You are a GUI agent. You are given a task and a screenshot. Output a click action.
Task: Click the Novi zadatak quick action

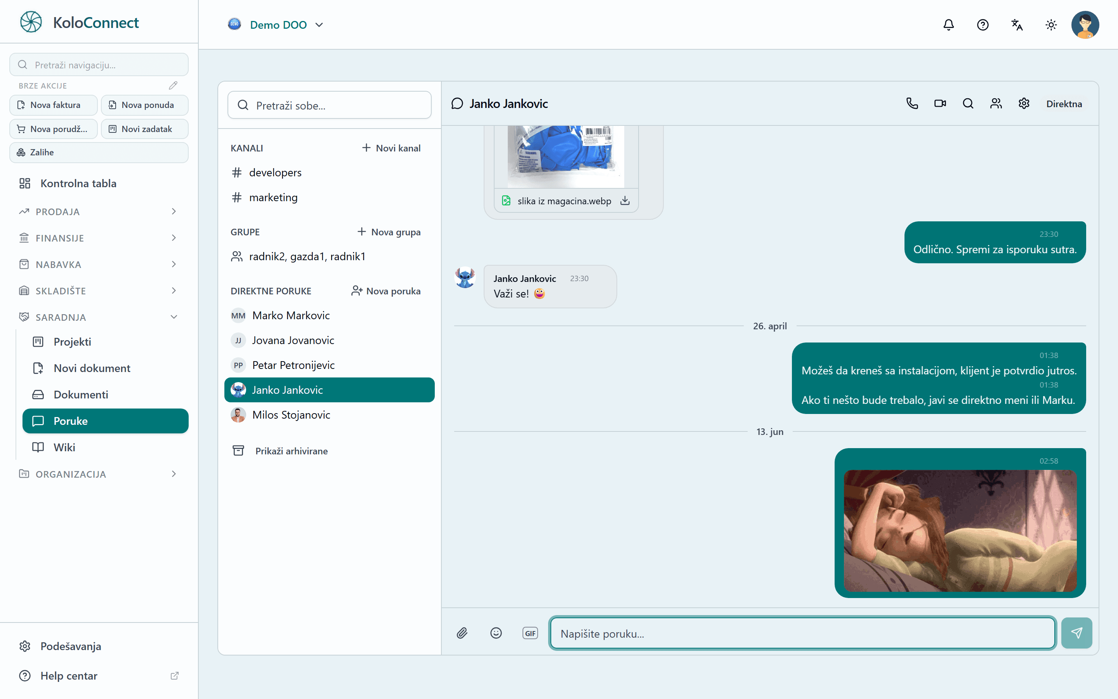[x=144, y=129]
